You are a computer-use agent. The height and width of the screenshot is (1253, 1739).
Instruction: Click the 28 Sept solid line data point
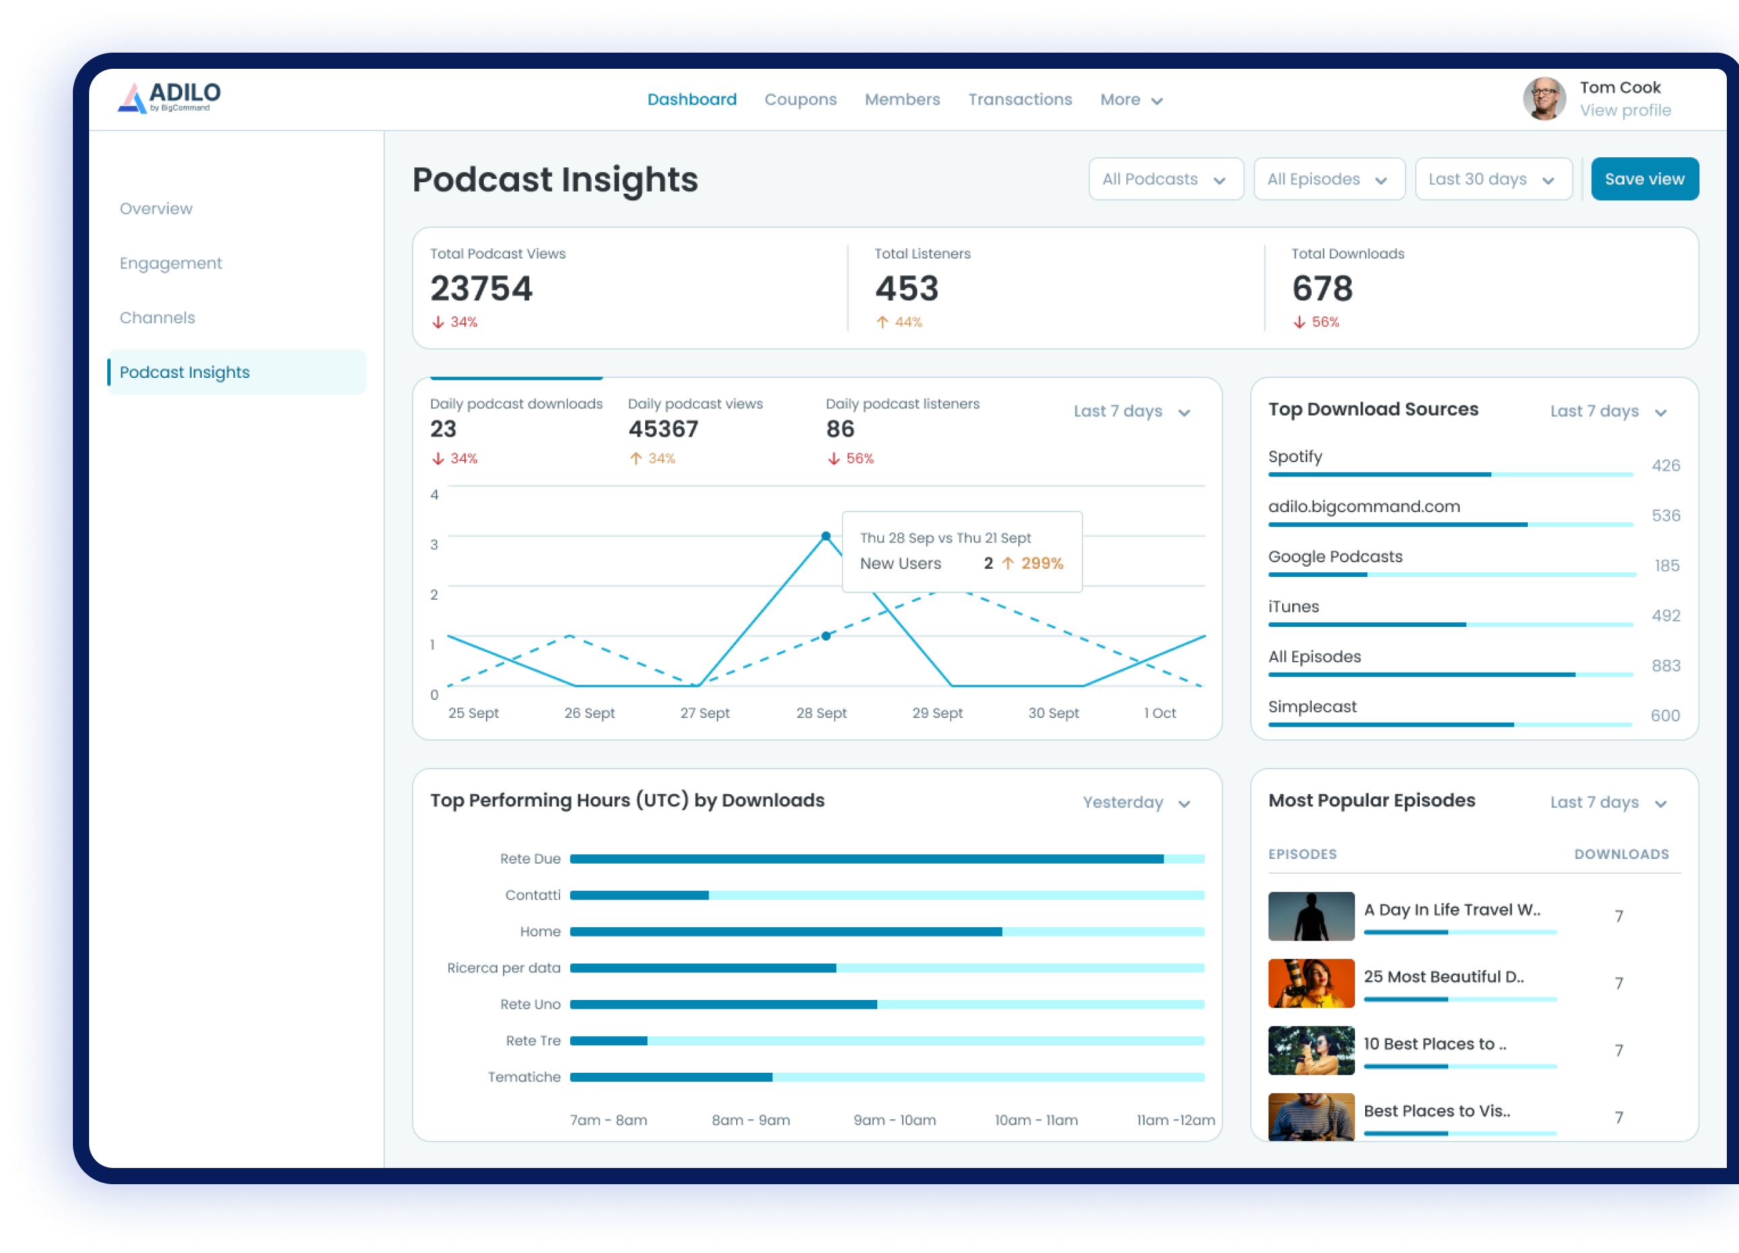[x=826, y=536]
